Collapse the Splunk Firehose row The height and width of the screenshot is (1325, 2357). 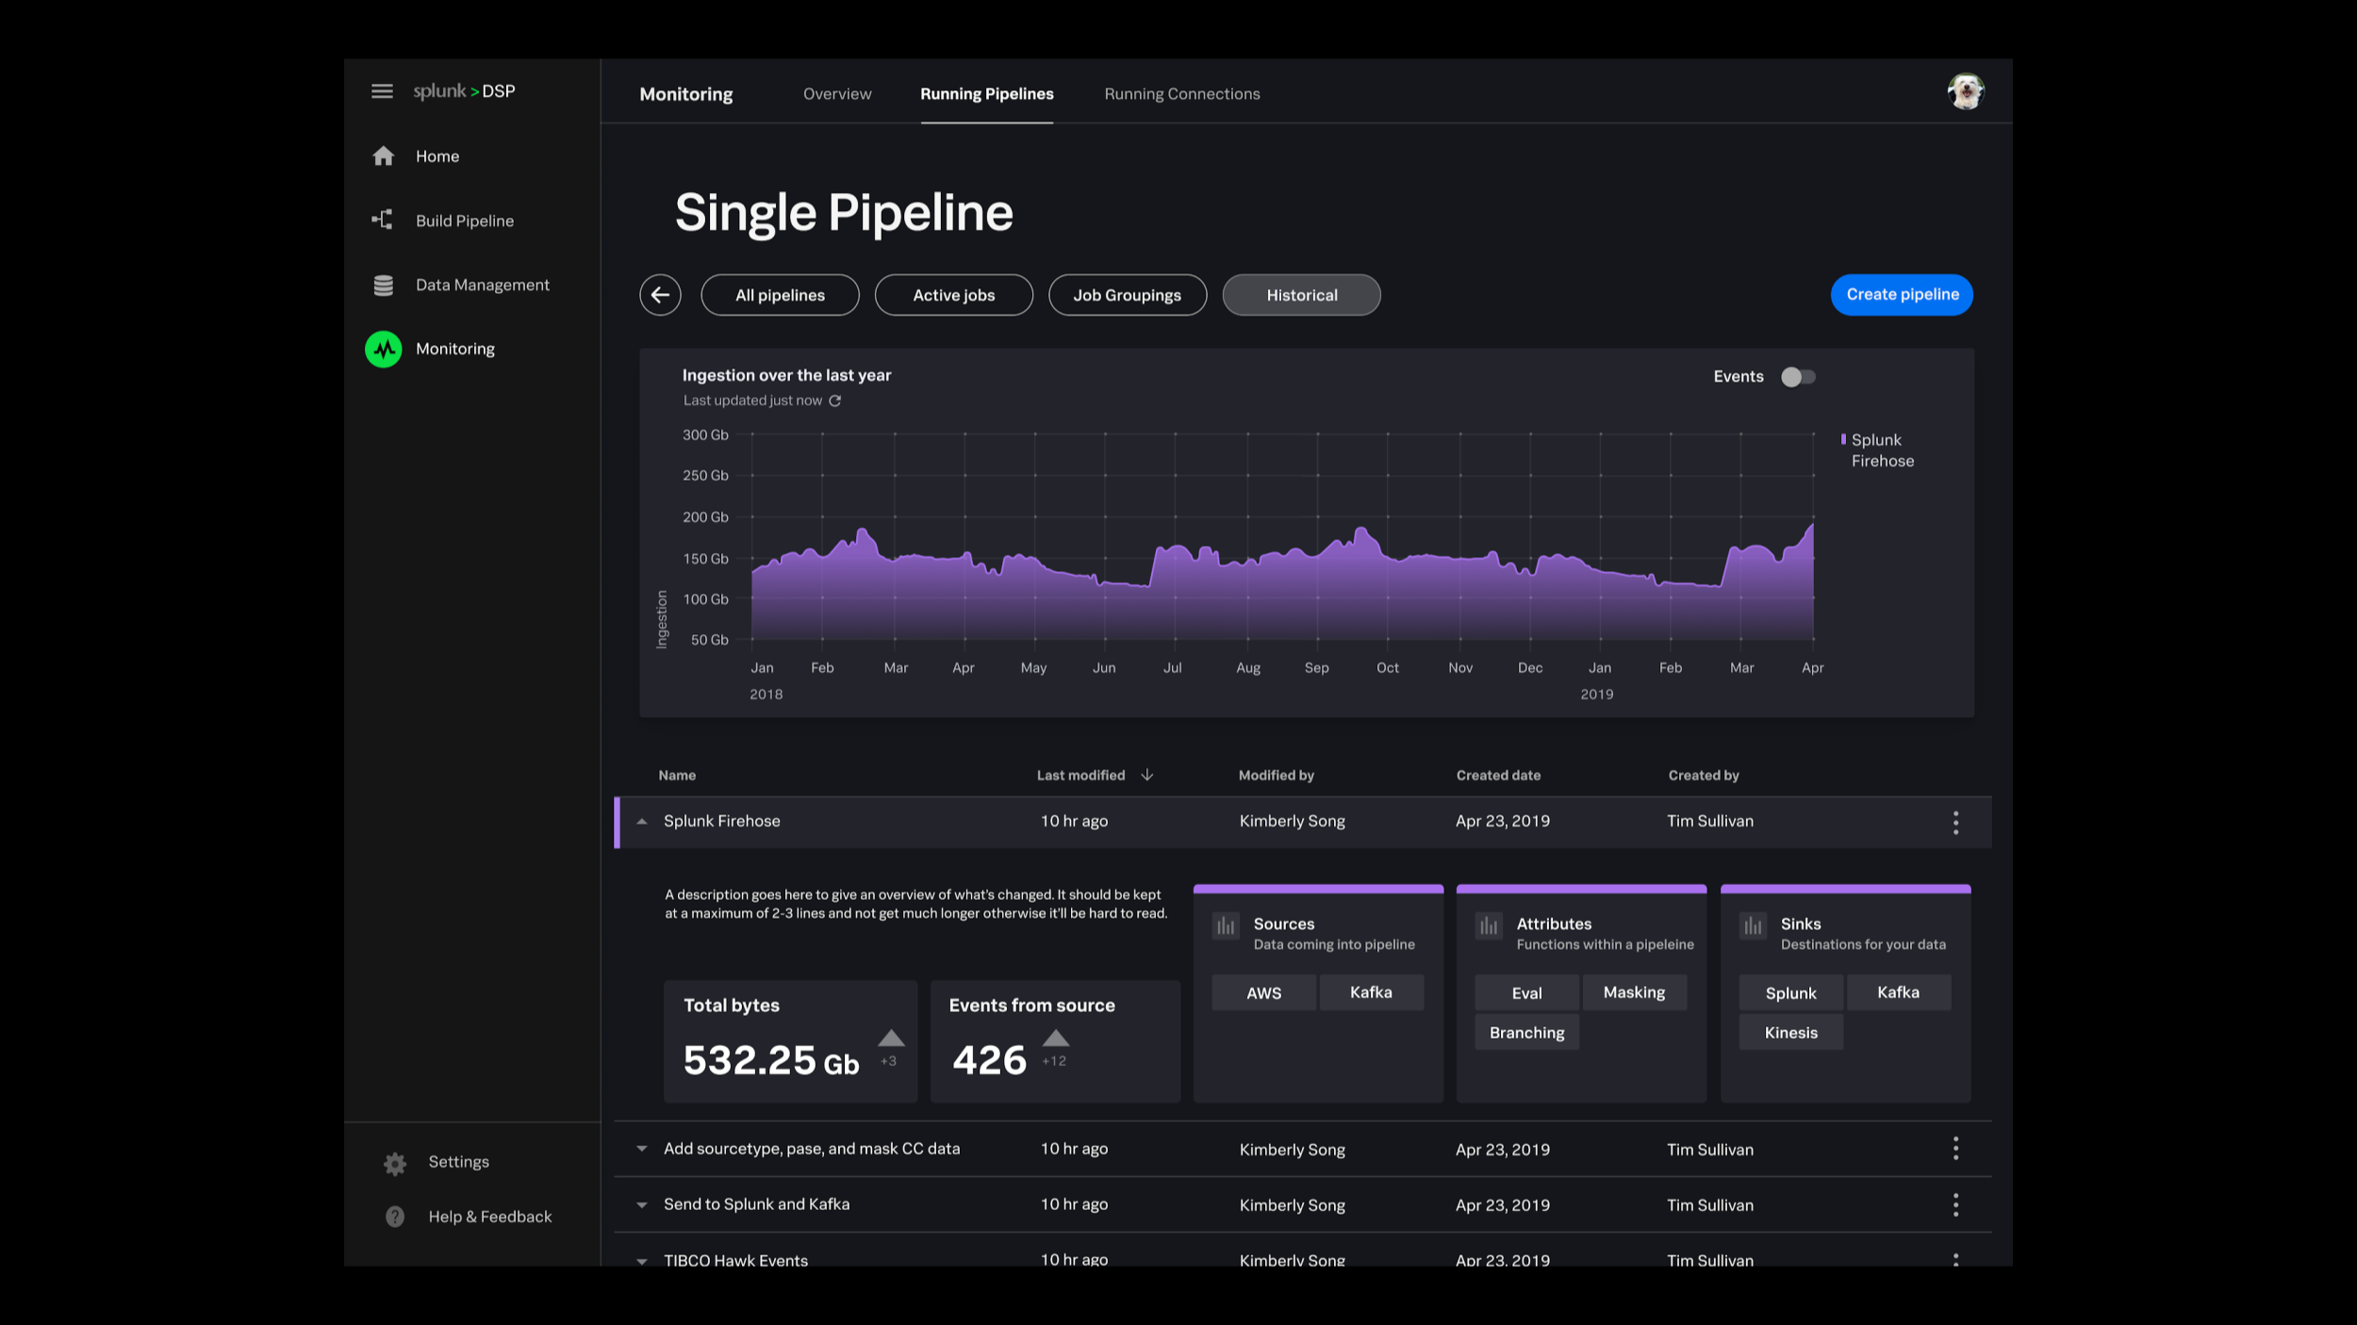tap(642, 822)
